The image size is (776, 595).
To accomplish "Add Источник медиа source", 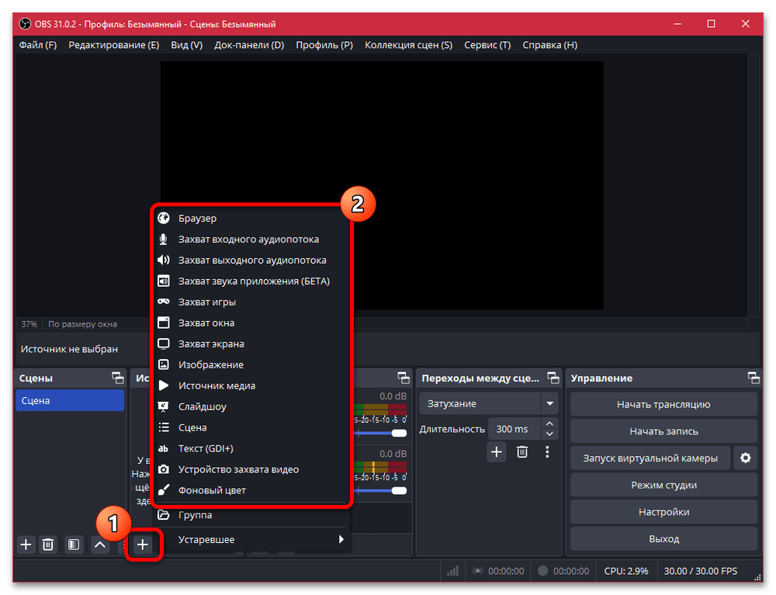I will [251, 386].
